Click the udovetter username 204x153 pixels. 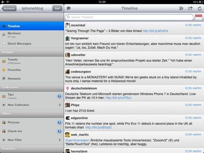[x=78, y=55]
